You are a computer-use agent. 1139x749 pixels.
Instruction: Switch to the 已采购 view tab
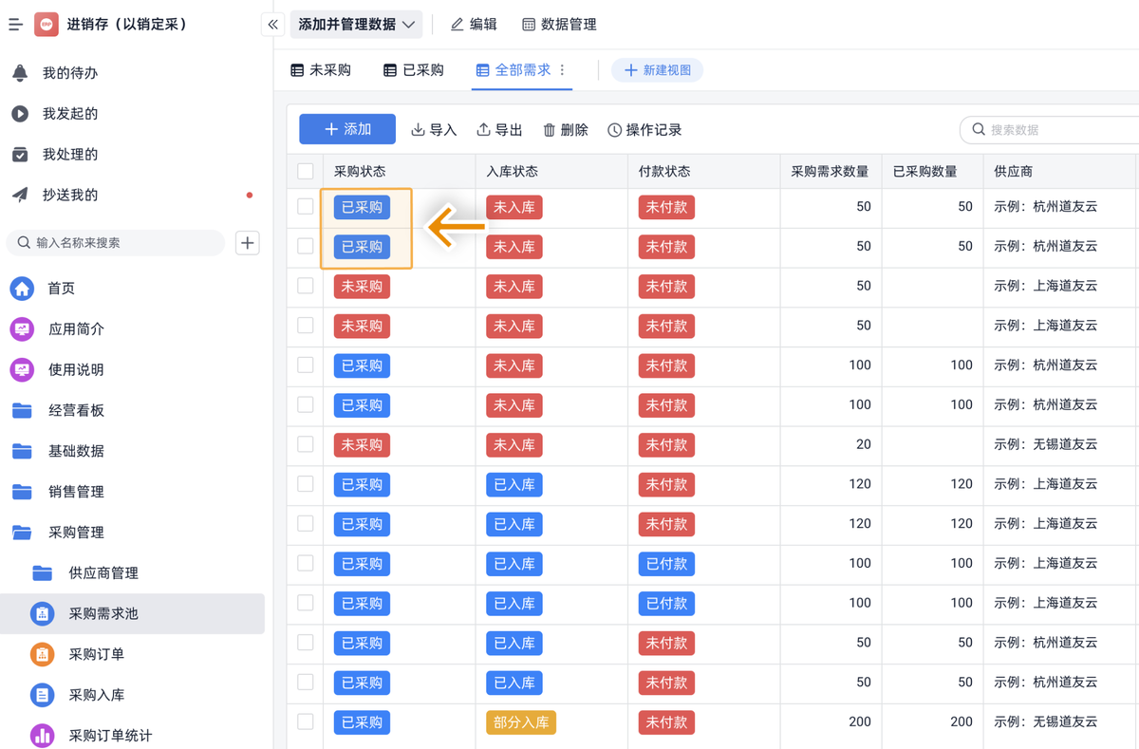click(x=414, y=70)
